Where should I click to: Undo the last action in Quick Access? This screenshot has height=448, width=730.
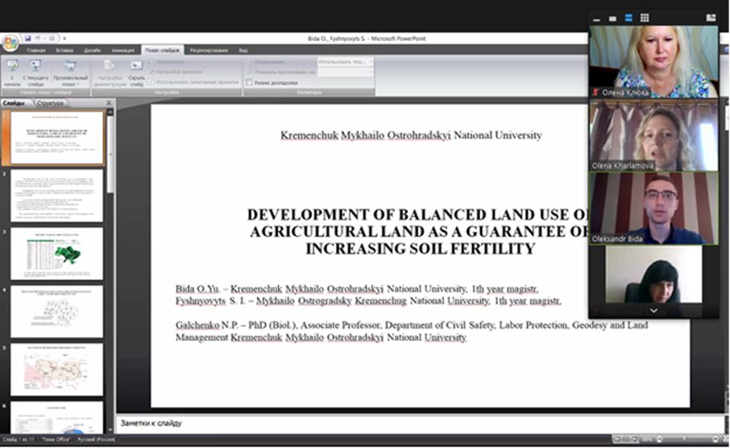point(38,38)
